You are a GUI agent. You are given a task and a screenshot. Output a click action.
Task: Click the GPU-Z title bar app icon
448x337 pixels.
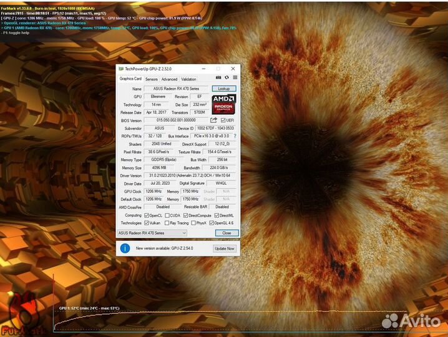(x=121, y=69)
